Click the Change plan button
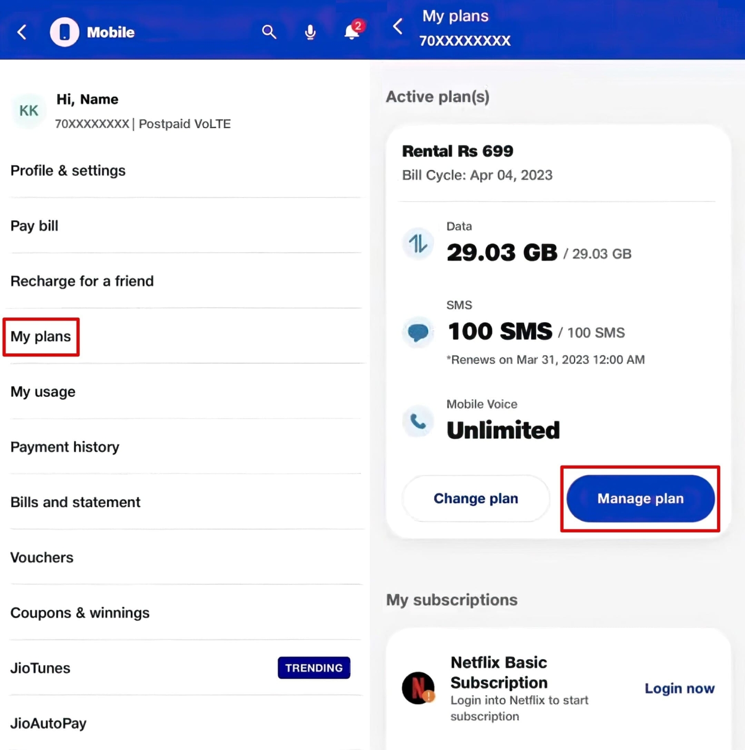Image resolution: width=745 pixels, height=750 pixels. click(x=475, y=498)
